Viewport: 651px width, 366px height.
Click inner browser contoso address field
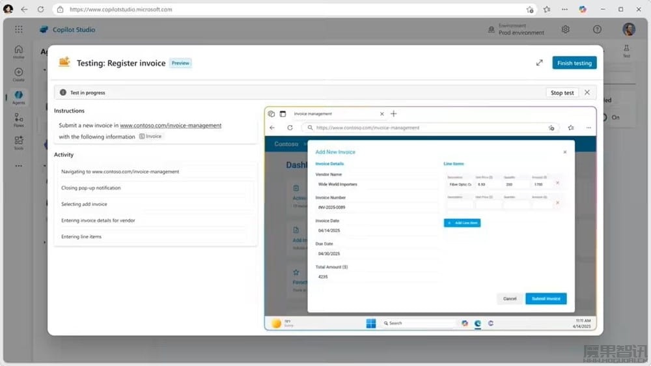pyautogui.click(x=430, y=128)
